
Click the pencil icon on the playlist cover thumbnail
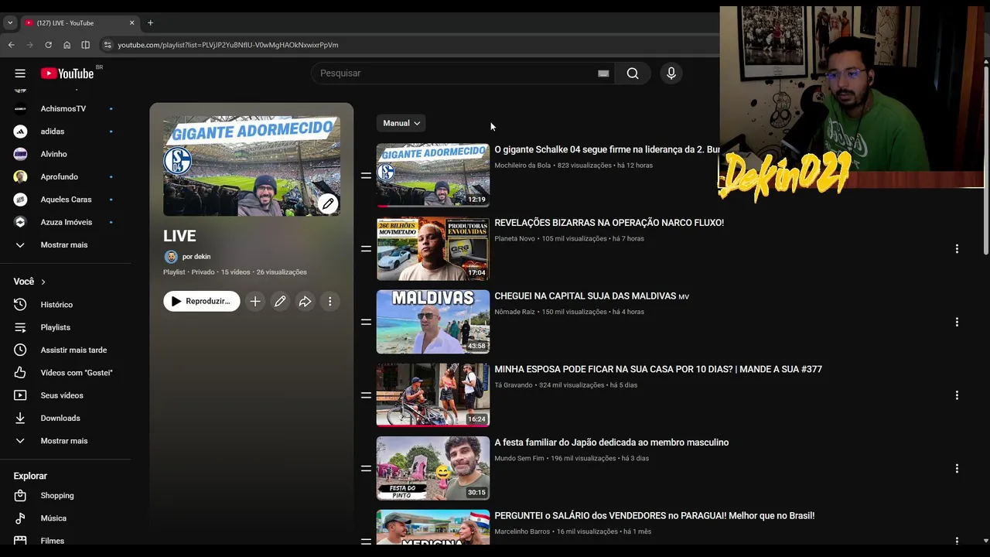click(x=328, y=203)
